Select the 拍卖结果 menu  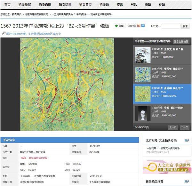[65, 5]
